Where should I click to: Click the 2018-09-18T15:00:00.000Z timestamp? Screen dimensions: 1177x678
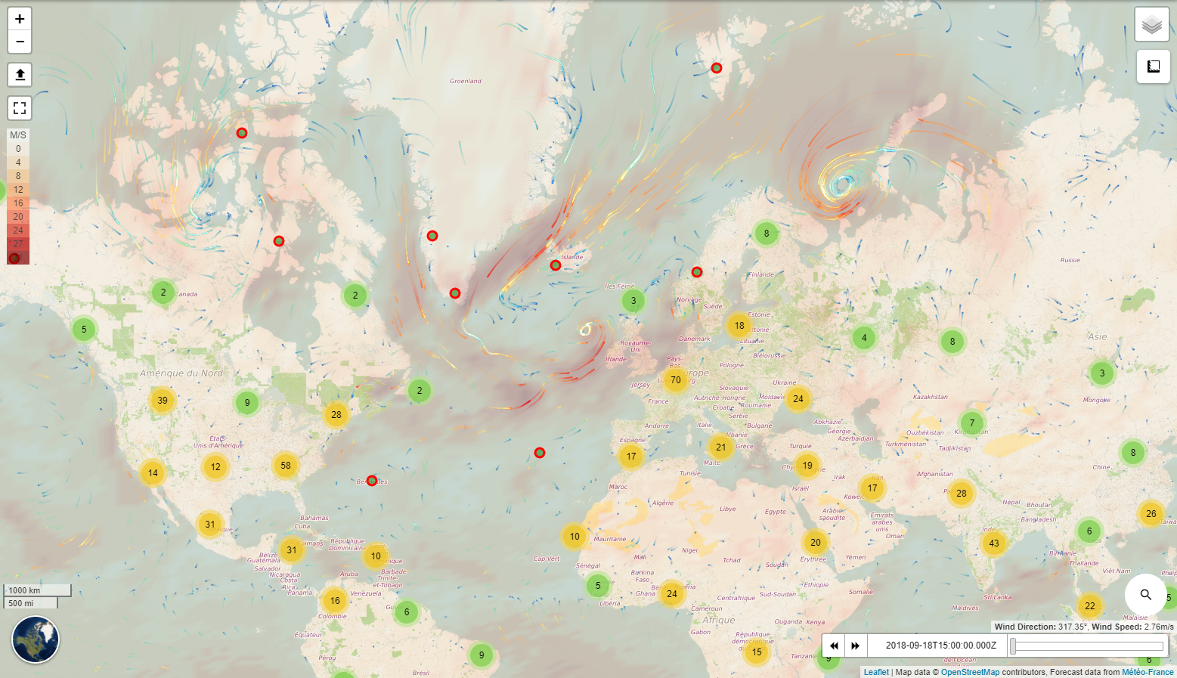point(940,645)
